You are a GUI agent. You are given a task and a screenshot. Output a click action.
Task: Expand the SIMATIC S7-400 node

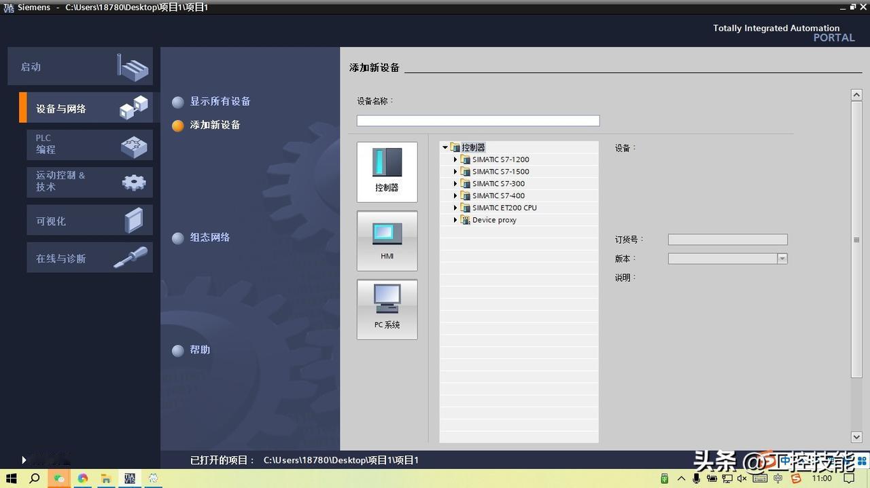coord(455,195)
